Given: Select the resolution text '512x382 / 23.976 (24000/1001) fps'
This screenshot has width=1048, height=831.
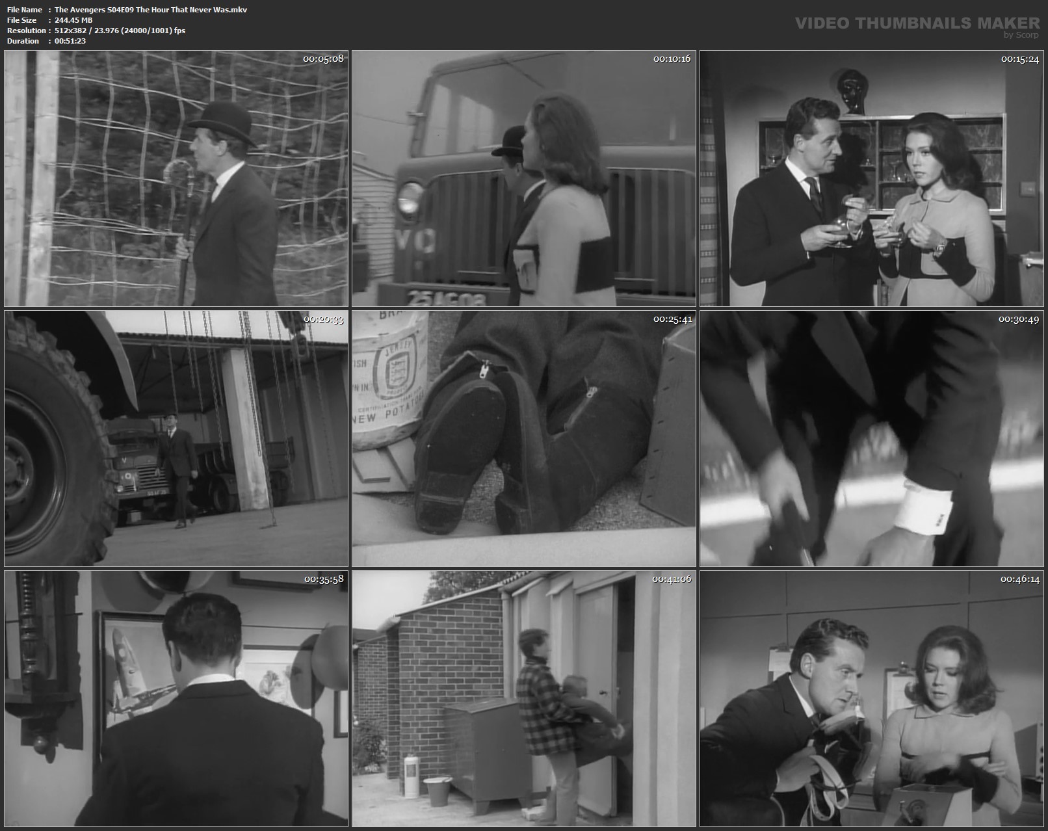Looking at the screenshot, I should [120, 31].
